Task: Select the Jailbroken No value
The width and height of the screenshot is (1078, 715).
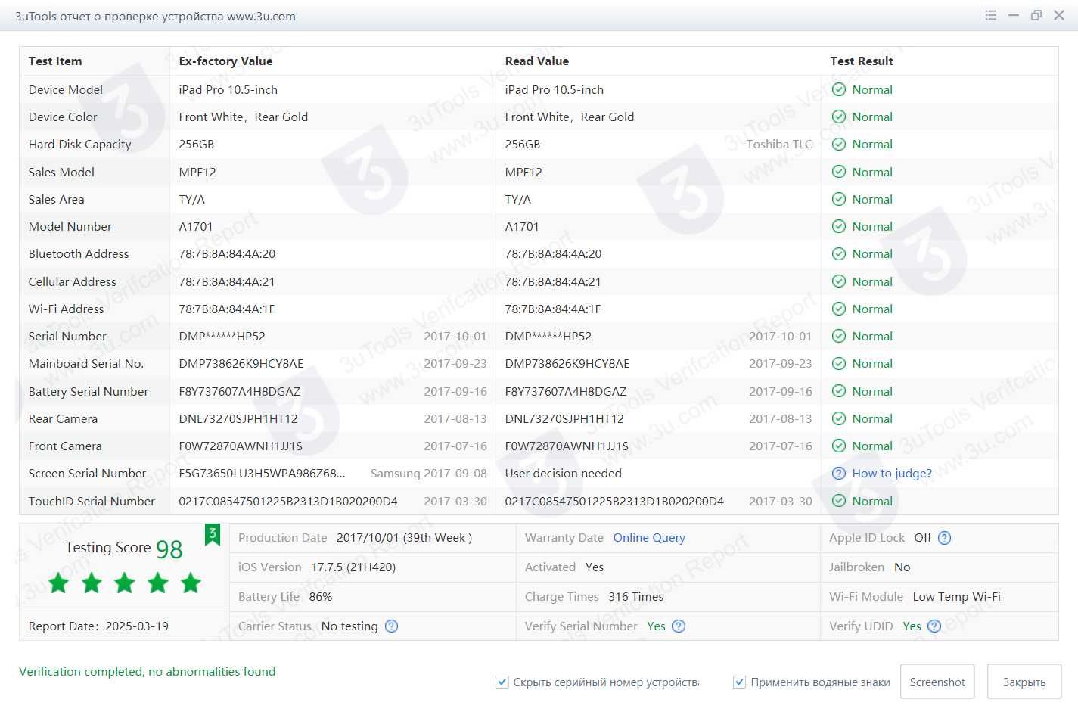Action: [902, 567]
